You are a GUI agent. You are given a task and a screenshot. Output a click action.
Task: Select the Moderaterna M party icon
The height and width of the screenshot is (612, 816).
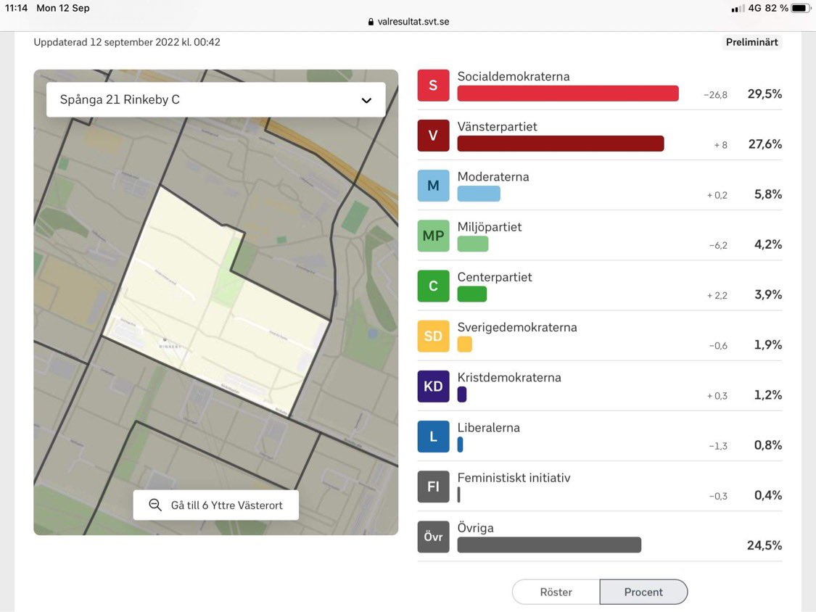tap(432, 185)
